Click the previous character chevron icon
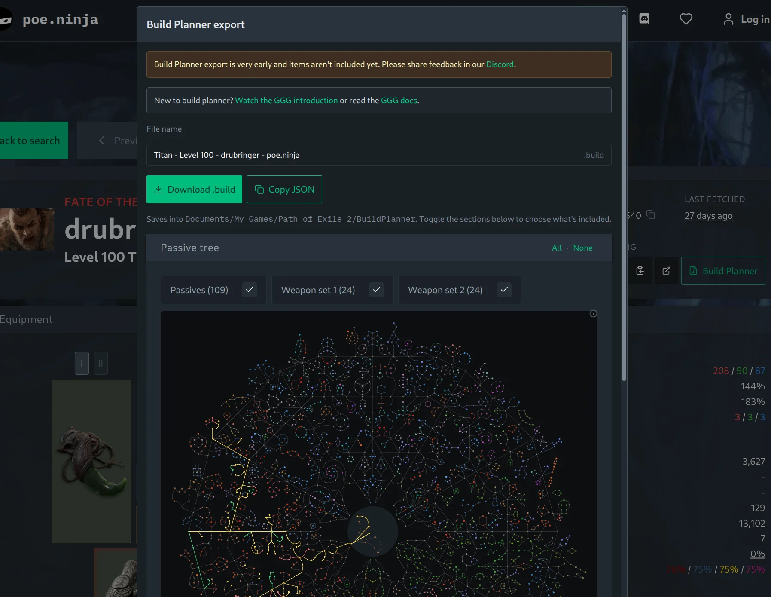 tap(102, 141)
